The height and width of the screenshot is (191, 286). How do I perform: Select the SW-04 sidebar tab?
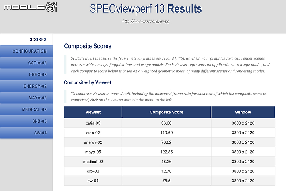point(26,133)
